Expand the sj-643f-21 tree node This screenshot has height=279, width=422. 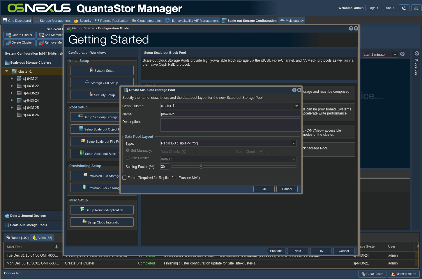point(12,79)
